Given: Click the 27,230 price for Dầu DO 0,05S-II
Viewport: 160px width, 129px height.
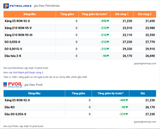Looking at the screenshot, I should click(x=150, y=114).
